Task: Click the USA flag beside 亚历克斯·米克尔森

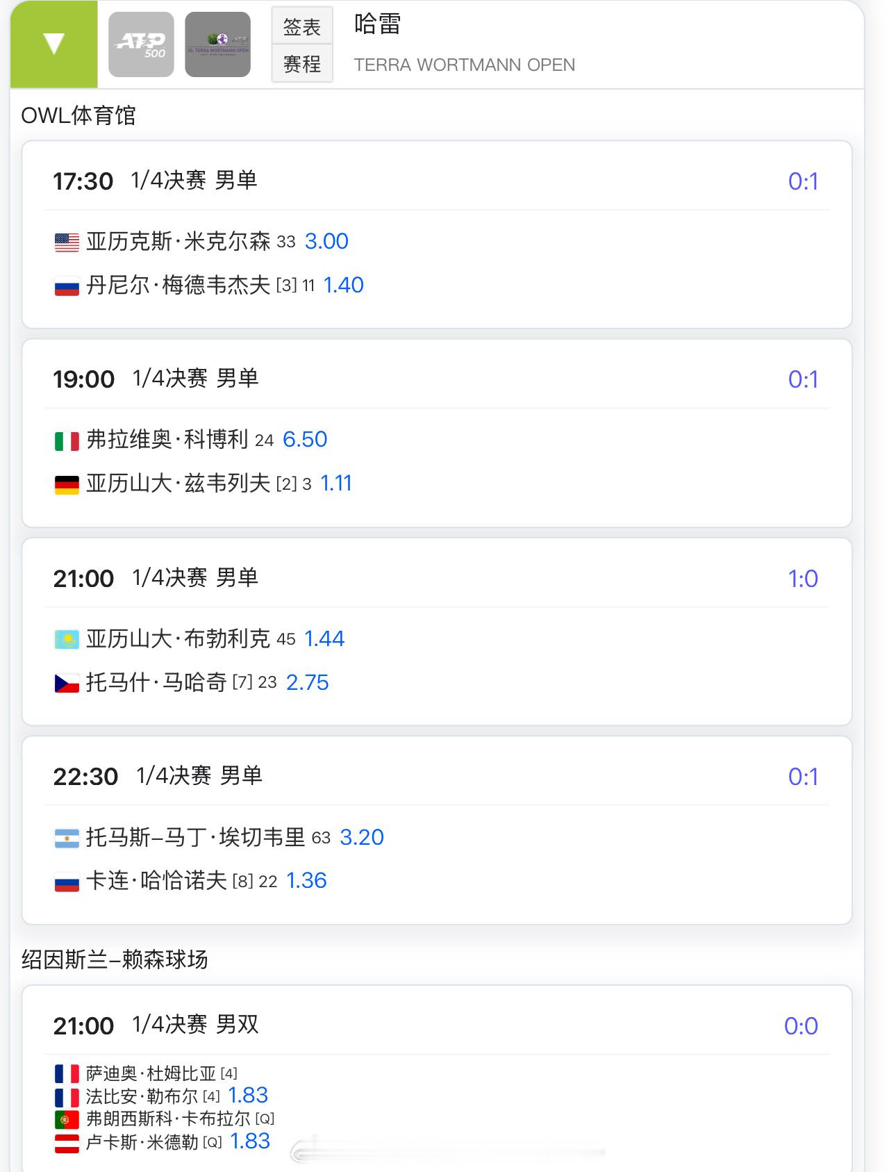Action: (x=67, y=242)
